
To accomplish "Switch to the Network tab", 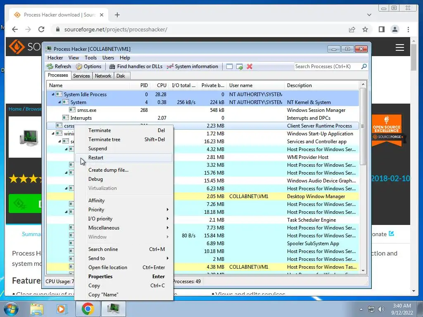I will pyautogui.click(x=103, y=76).
